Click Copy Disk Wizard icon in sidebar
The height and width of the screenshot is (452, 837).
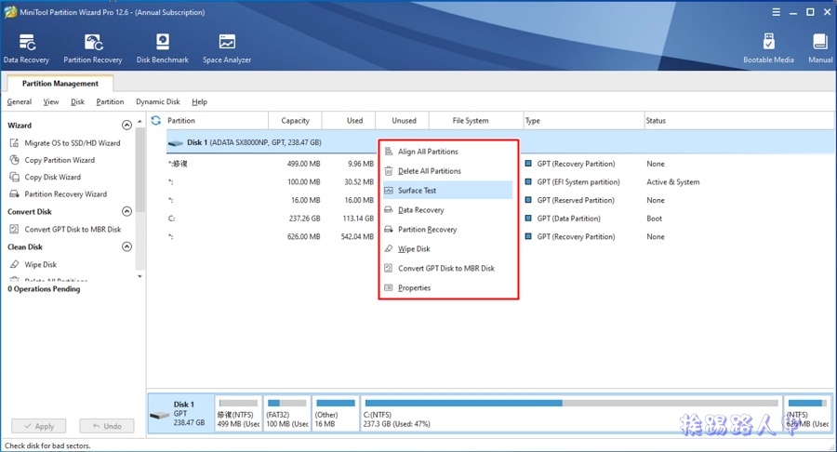tap(14, 177)
